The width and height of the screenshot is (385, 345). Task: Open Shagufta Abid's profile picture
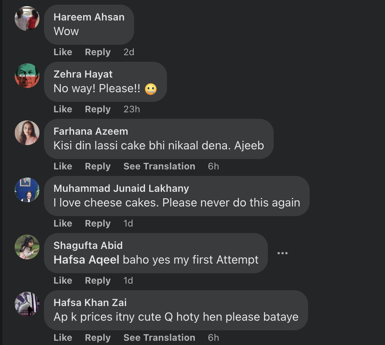(27, 247)
